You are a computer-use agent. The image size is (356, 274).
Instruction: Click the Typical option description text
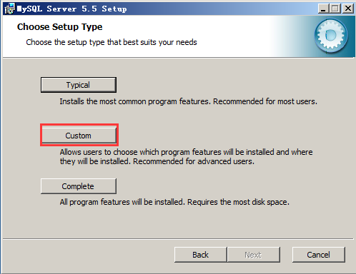pos(188,101)
